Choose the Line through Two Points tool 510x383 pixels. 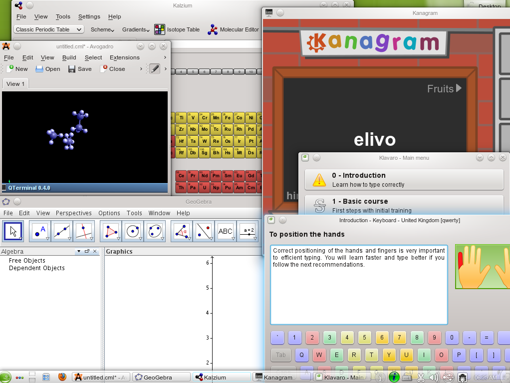point(61,231)
